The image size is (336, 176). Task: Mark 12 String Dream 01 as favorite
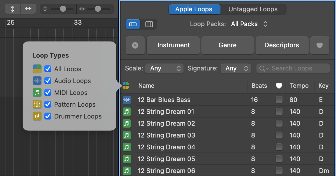pos(279,112)
